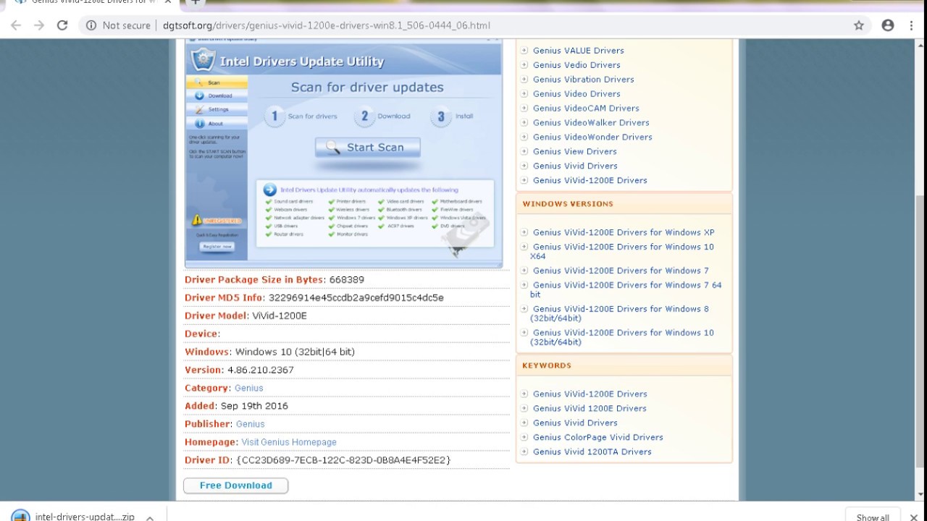
Task: Visit Genius Homepage link
Action: (289, 442)
